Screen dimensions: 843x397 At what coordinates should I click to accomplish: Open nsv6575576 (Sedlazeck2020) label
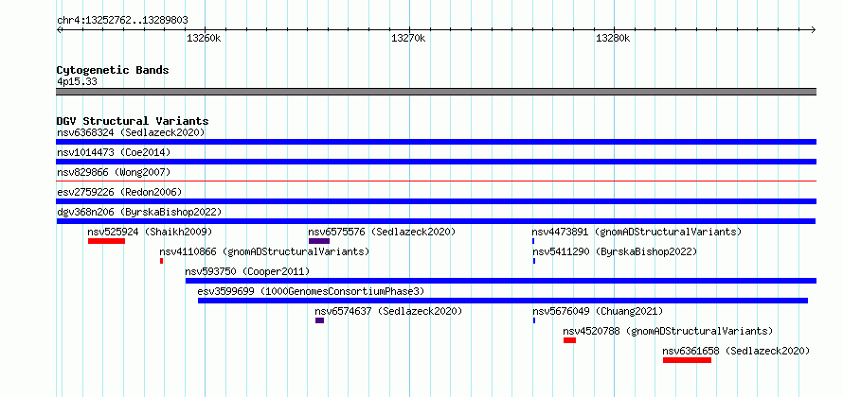coord(382,232)
